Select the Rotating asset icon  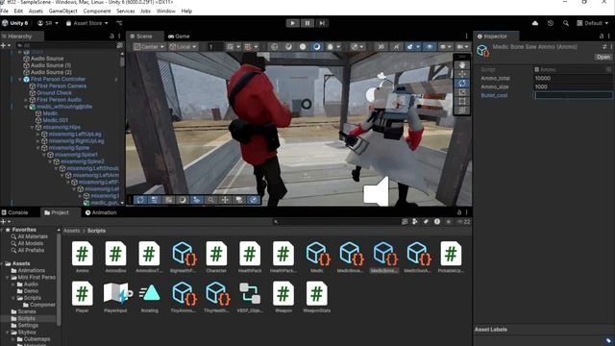[x=150, y=297]
